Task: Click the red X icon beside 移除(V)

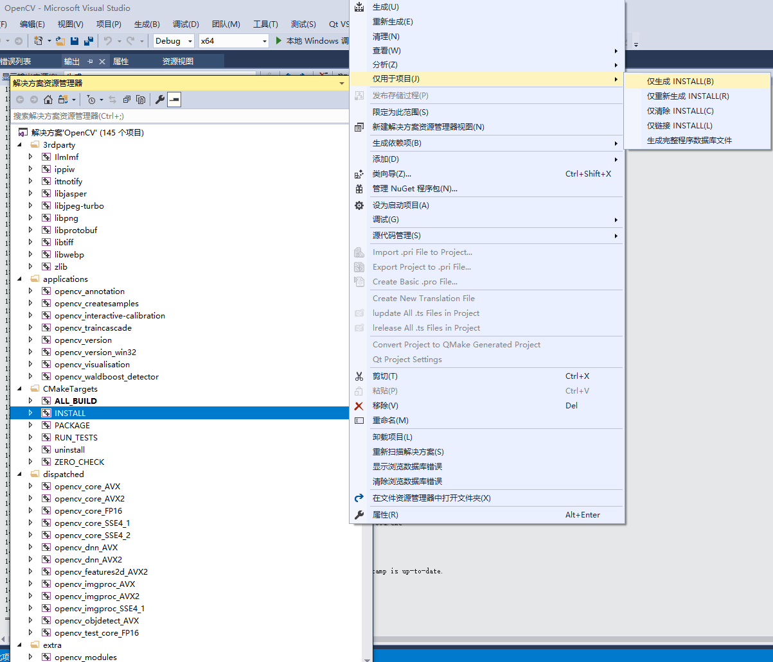Action: coord(359,406)
